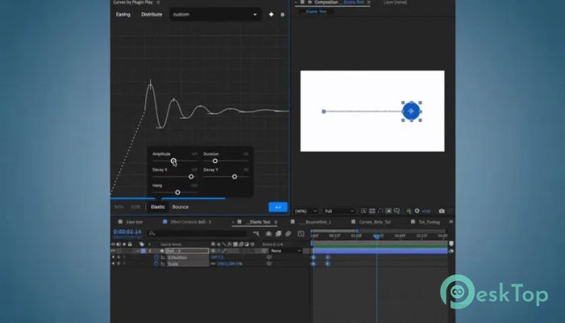
Task: Open the Elastic Test timeline tab
Action: click(x=258, y=222)
